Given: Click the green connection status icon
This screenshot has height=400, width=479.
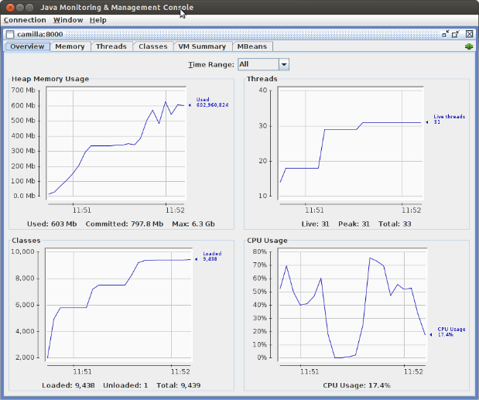Looking at the screenshot, I should coord(468,47).
